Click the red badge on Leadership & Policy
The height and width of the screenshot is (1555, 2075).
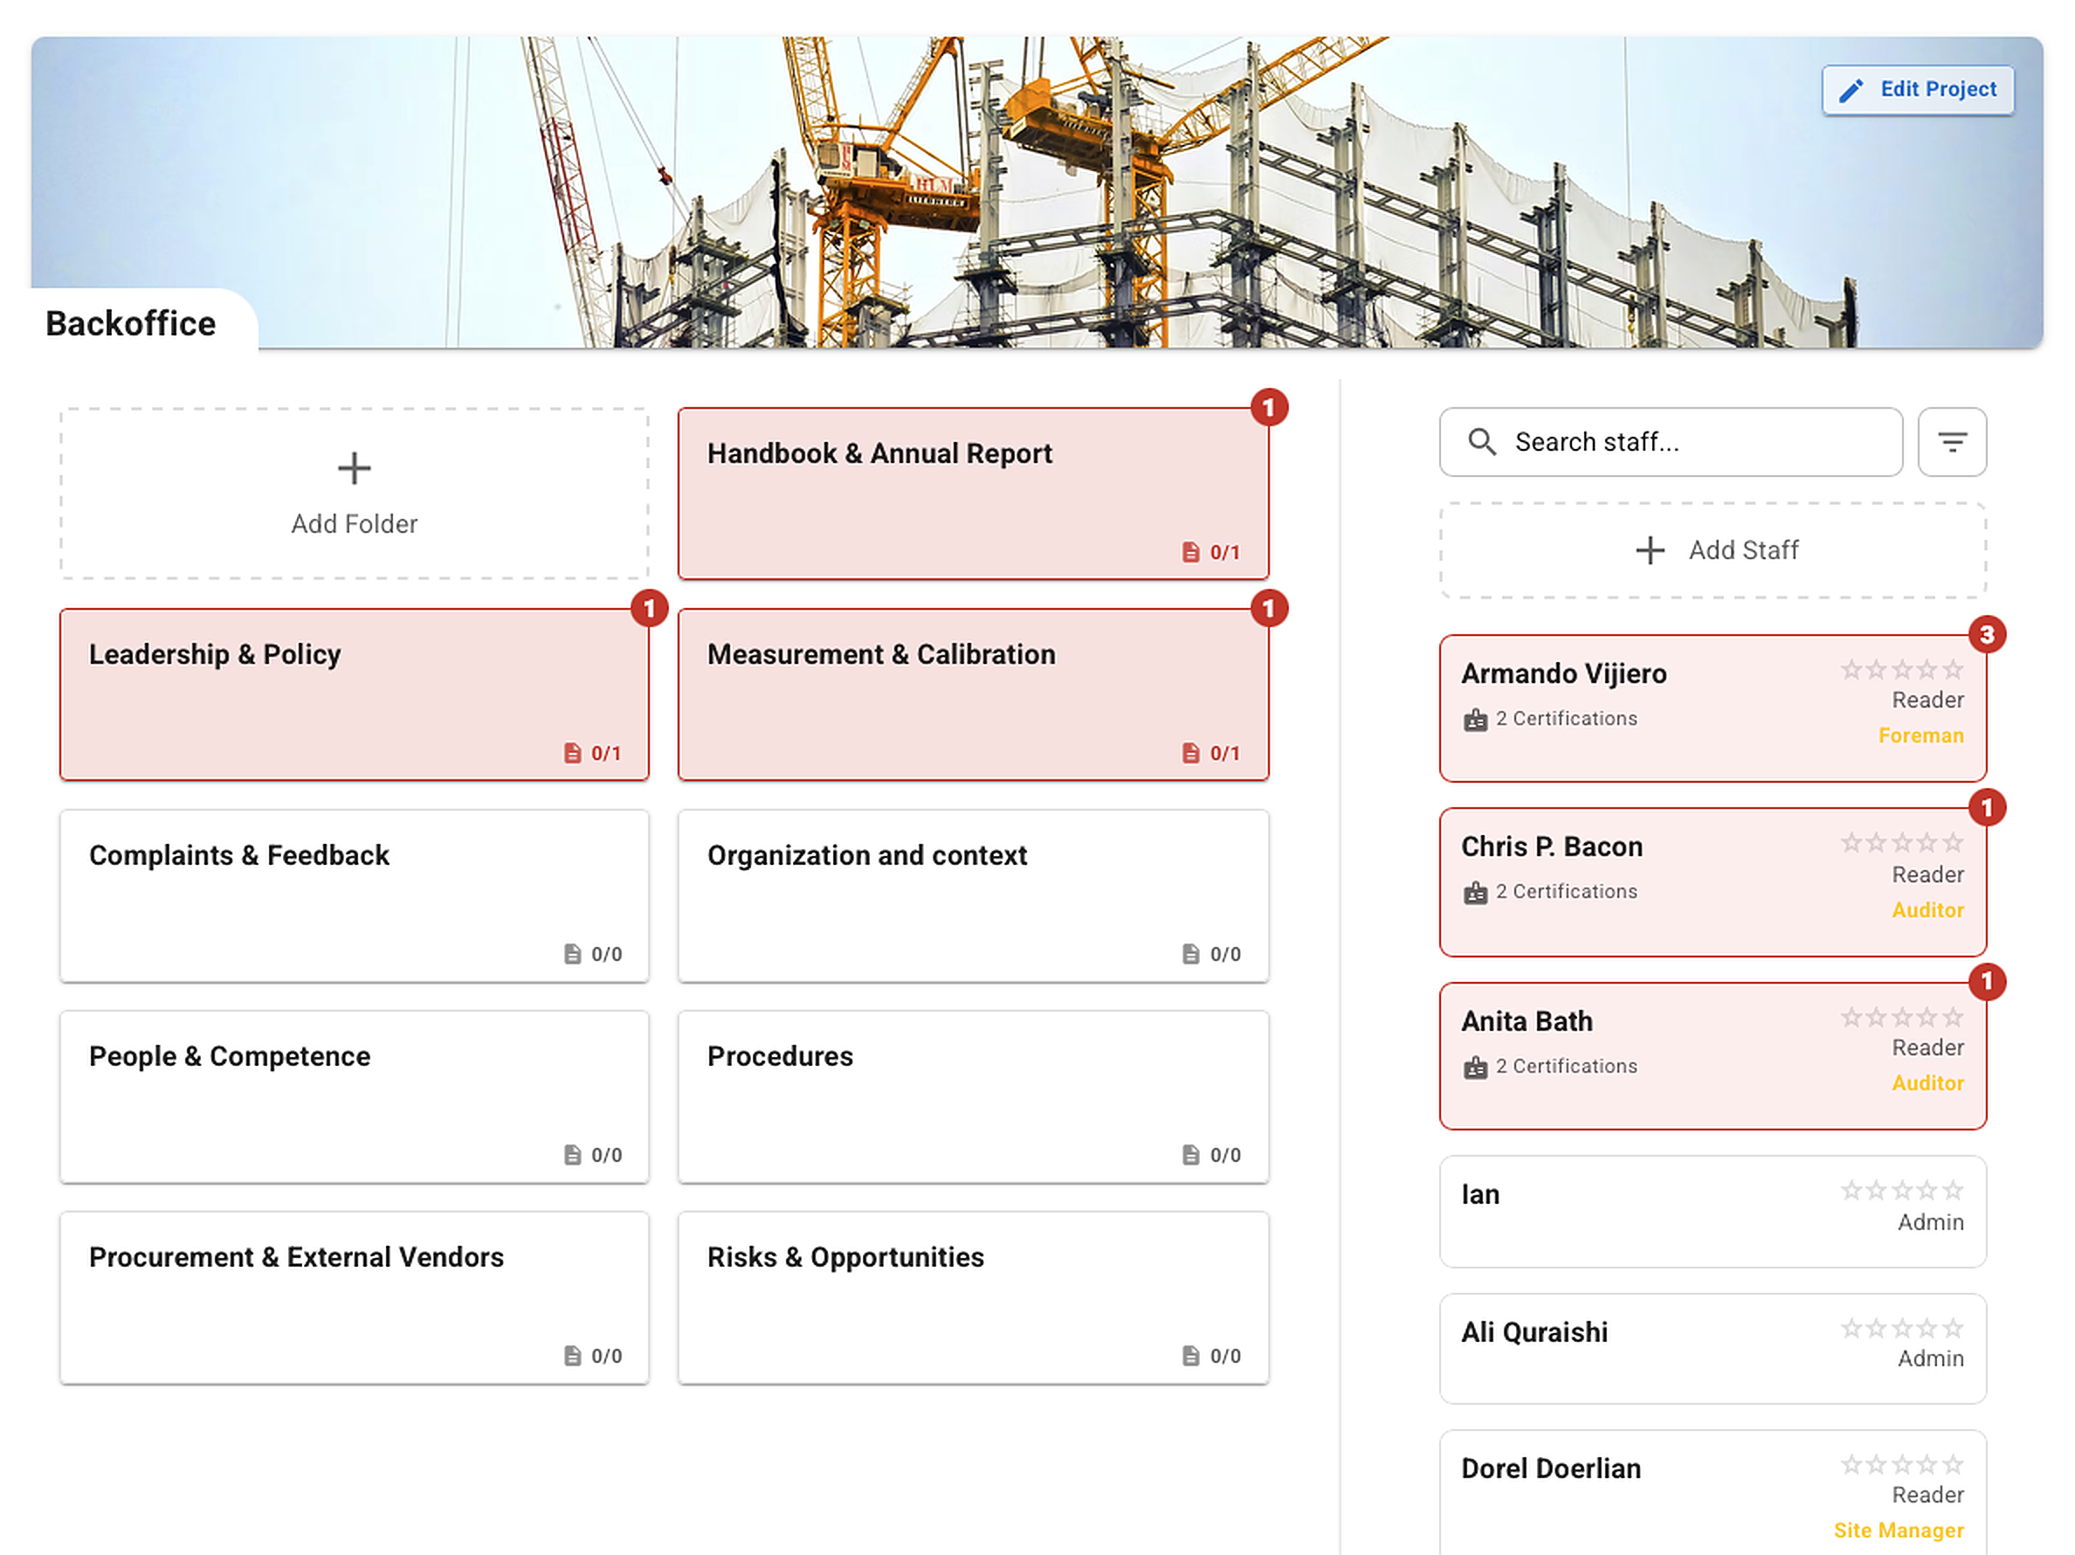pyautogui.click(x=648, y=608)
